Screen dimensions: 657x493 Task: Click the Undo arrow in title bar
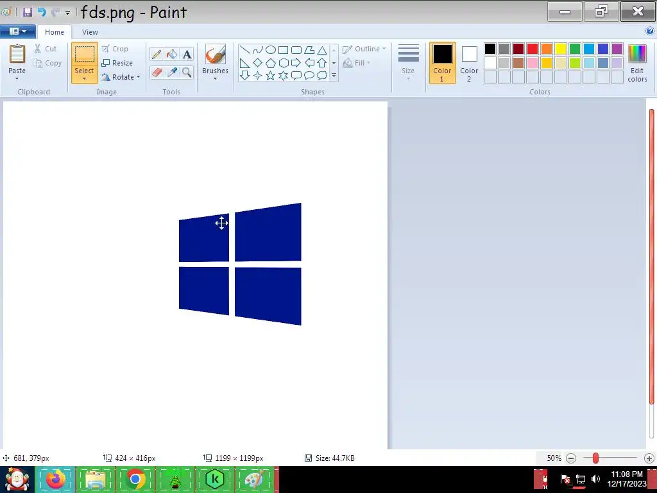[x=42, y=12]
